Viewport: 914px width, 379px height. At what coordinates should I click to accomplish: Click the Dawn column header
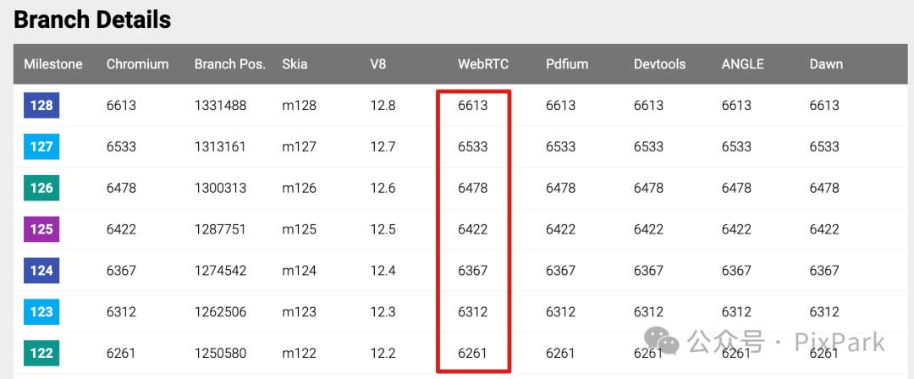point(826,64)
